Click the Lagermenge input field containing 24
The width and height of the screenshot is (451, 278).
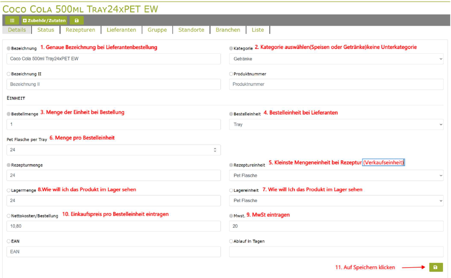[114, 200]
